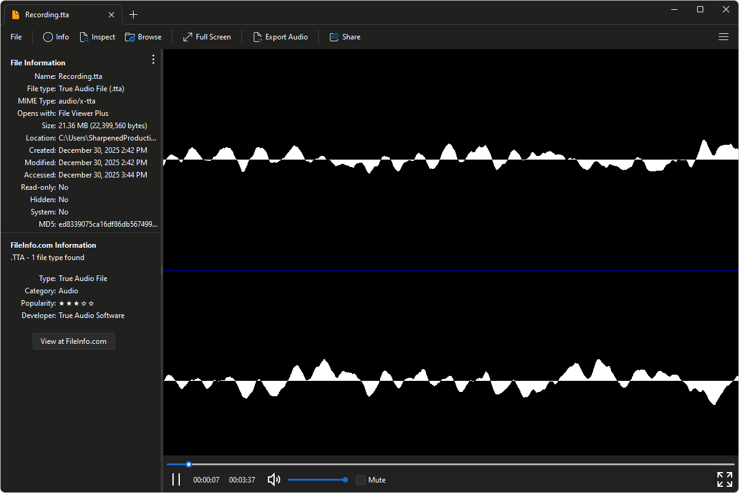Click the Info toolbar icon
The width and height of the screenshot is (739, 493).
(x=48, y=37)
